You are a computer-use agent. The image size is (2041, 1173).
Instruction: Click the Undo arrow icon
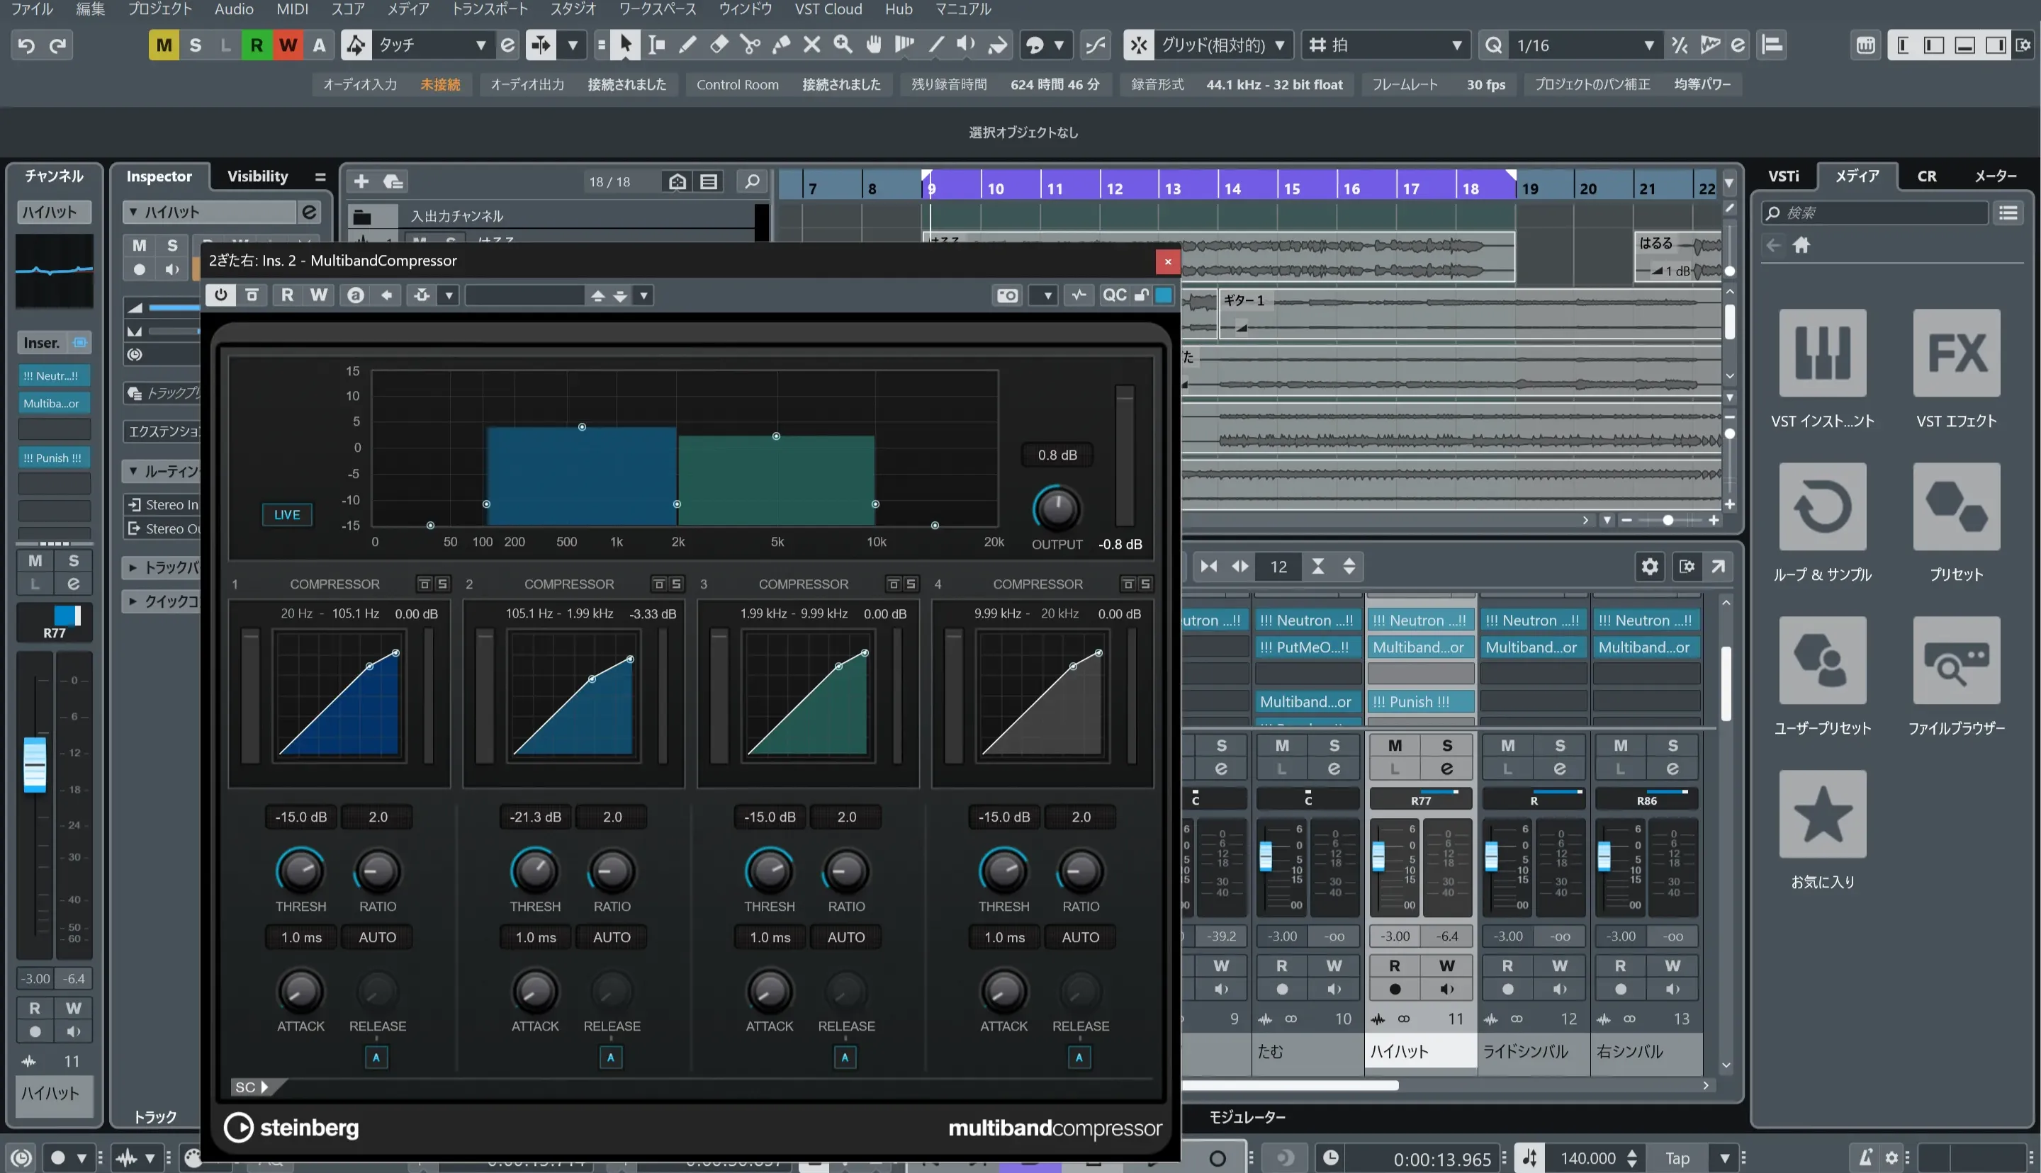tap(26, 45)
